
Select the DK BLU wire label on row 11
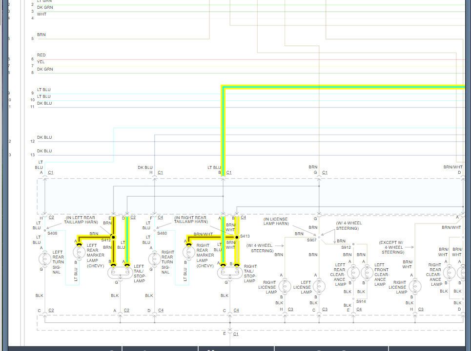point(44,103)
